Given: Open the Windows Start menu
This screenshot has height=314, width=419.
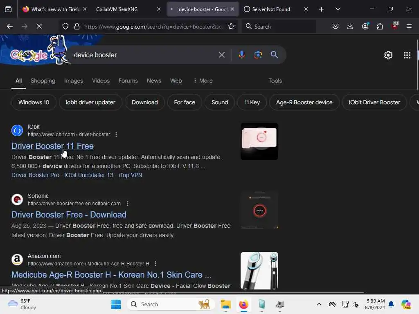Looking at the screenshot, I should pyautogui.click(x=116, y=304).
